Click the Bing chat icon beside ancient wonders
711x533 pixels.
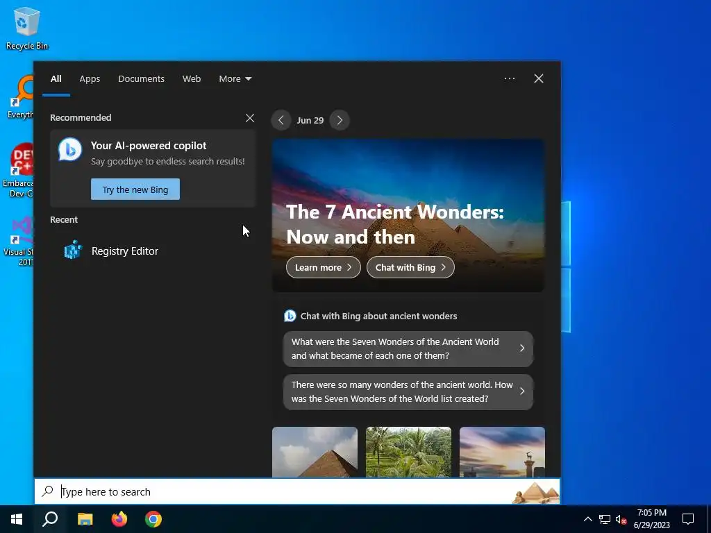290,316
